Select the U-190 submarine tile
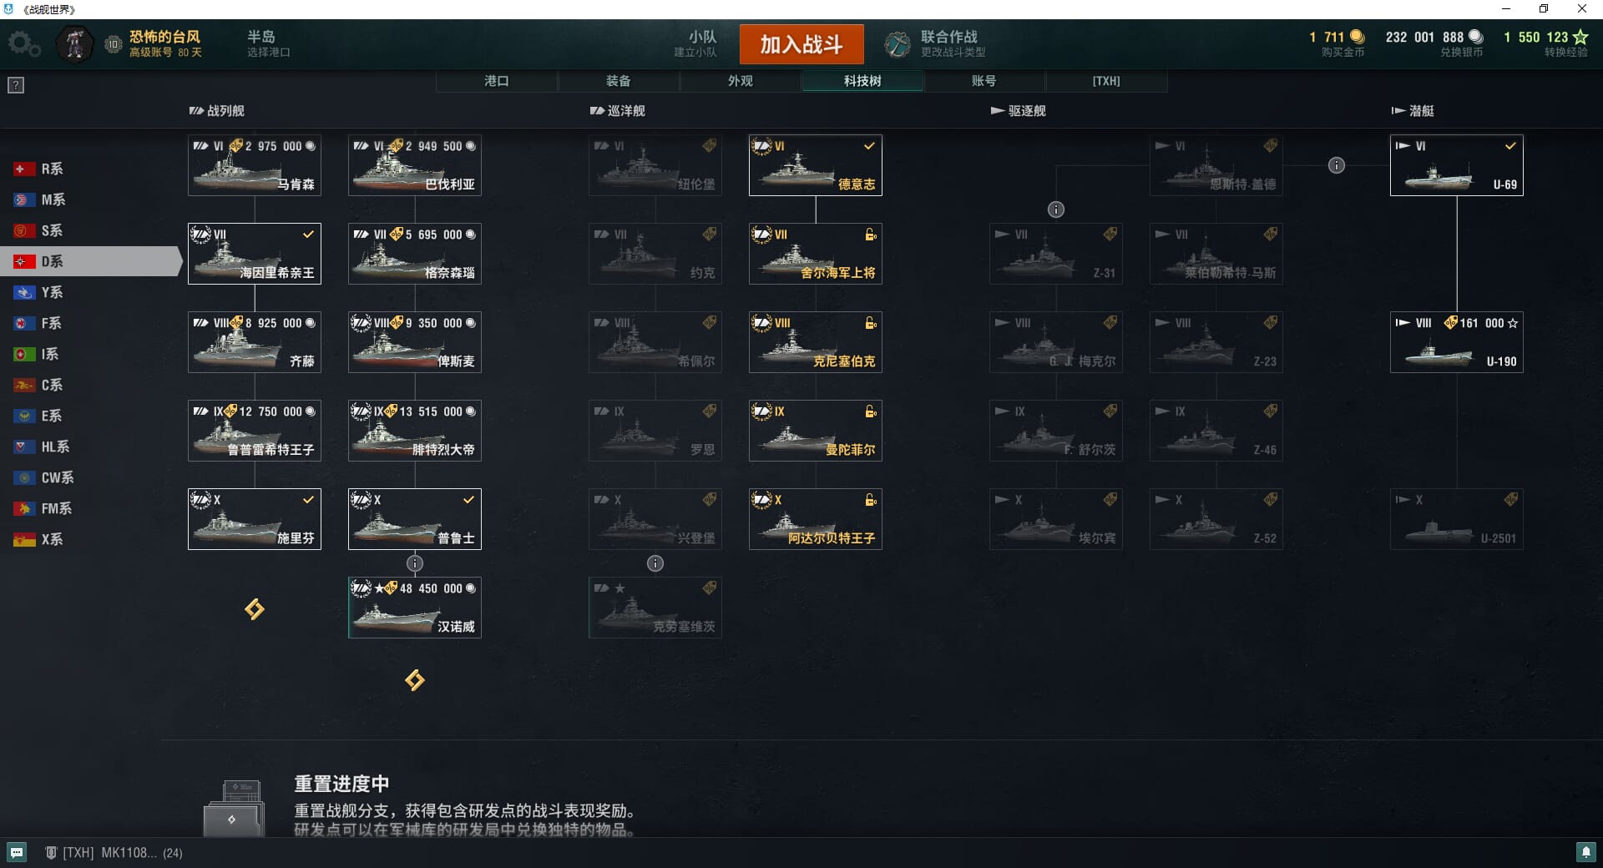The image size is (1603, 868). point(1457,342)
